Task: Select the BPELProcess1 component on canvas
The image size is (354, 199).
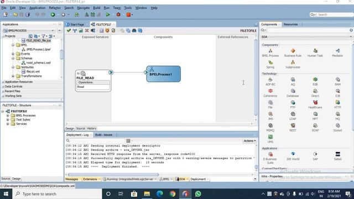Action: pos(164,74)
